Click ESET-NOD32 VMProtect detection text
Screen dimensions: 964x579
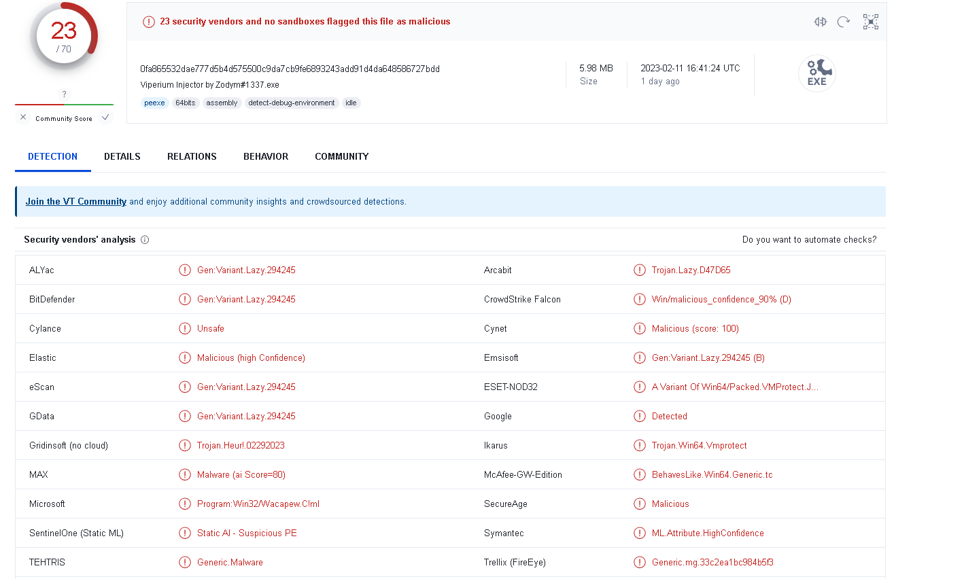735,387
